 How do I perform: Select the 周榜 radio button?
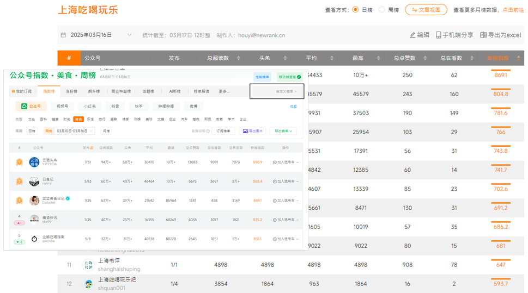pos(381,10)
